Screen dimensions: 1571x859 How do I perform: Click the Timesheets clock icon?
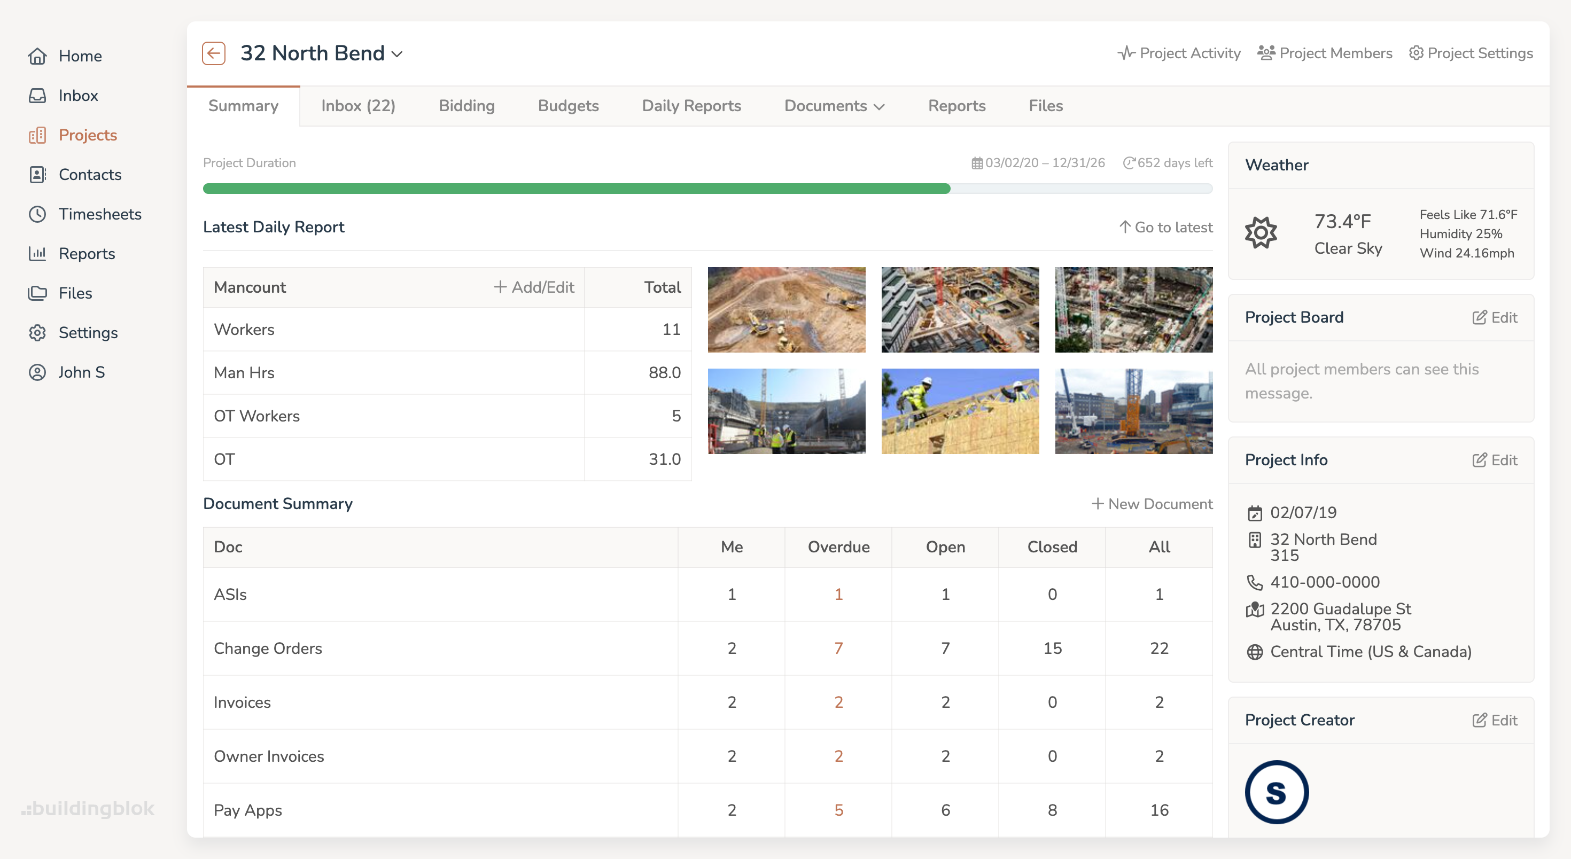pyautogui.click(x=38, y=214)
